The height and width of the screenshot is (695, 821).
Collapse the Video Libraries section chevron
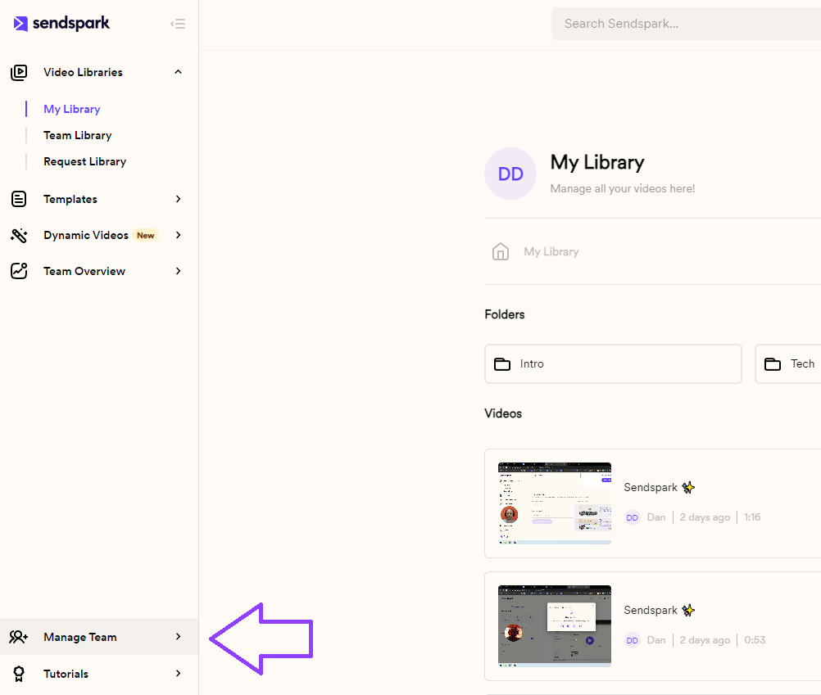178,72
